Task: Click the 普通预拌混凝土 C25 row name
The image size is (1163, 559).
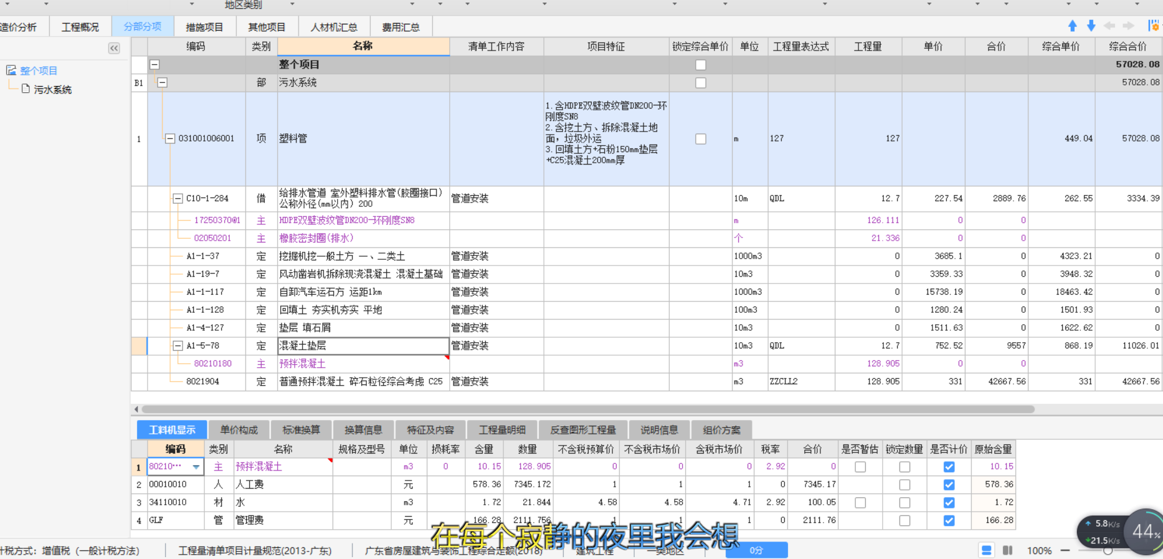Action: pyautogui.click(x=361, y=381)
